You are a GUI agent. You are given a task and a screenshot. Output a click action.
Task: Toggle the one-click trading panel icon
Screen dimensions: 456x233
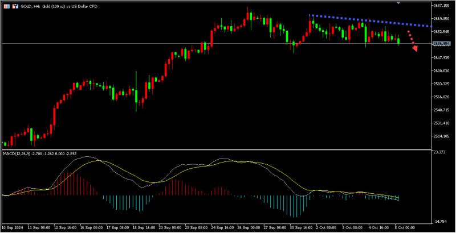(15, 6)
